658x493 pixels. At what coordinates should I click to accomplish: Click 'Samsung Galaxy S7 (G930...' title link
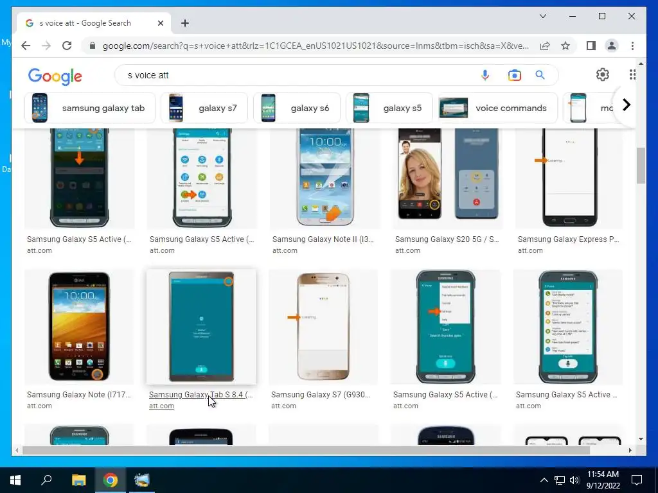(321, 395)
